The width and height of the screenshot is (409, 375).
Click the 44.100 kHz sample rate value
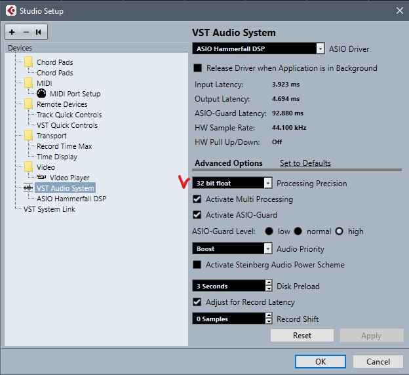click(x=289, y=127)
